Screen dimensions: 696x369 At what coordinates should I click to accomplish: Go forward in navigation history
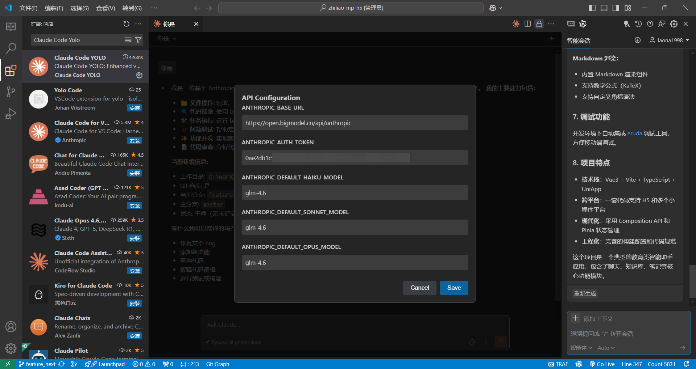[209, 8]
